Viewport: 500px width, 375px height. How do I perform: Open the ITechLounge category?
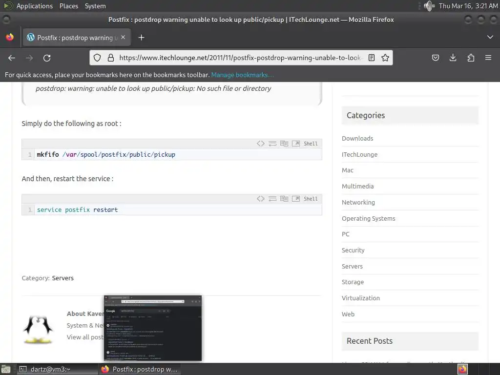[x=359, y=154]
